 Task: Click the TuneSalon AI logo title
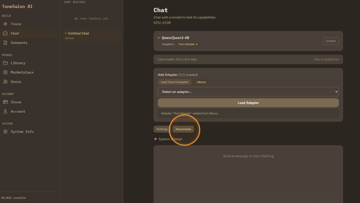[17, 6]
